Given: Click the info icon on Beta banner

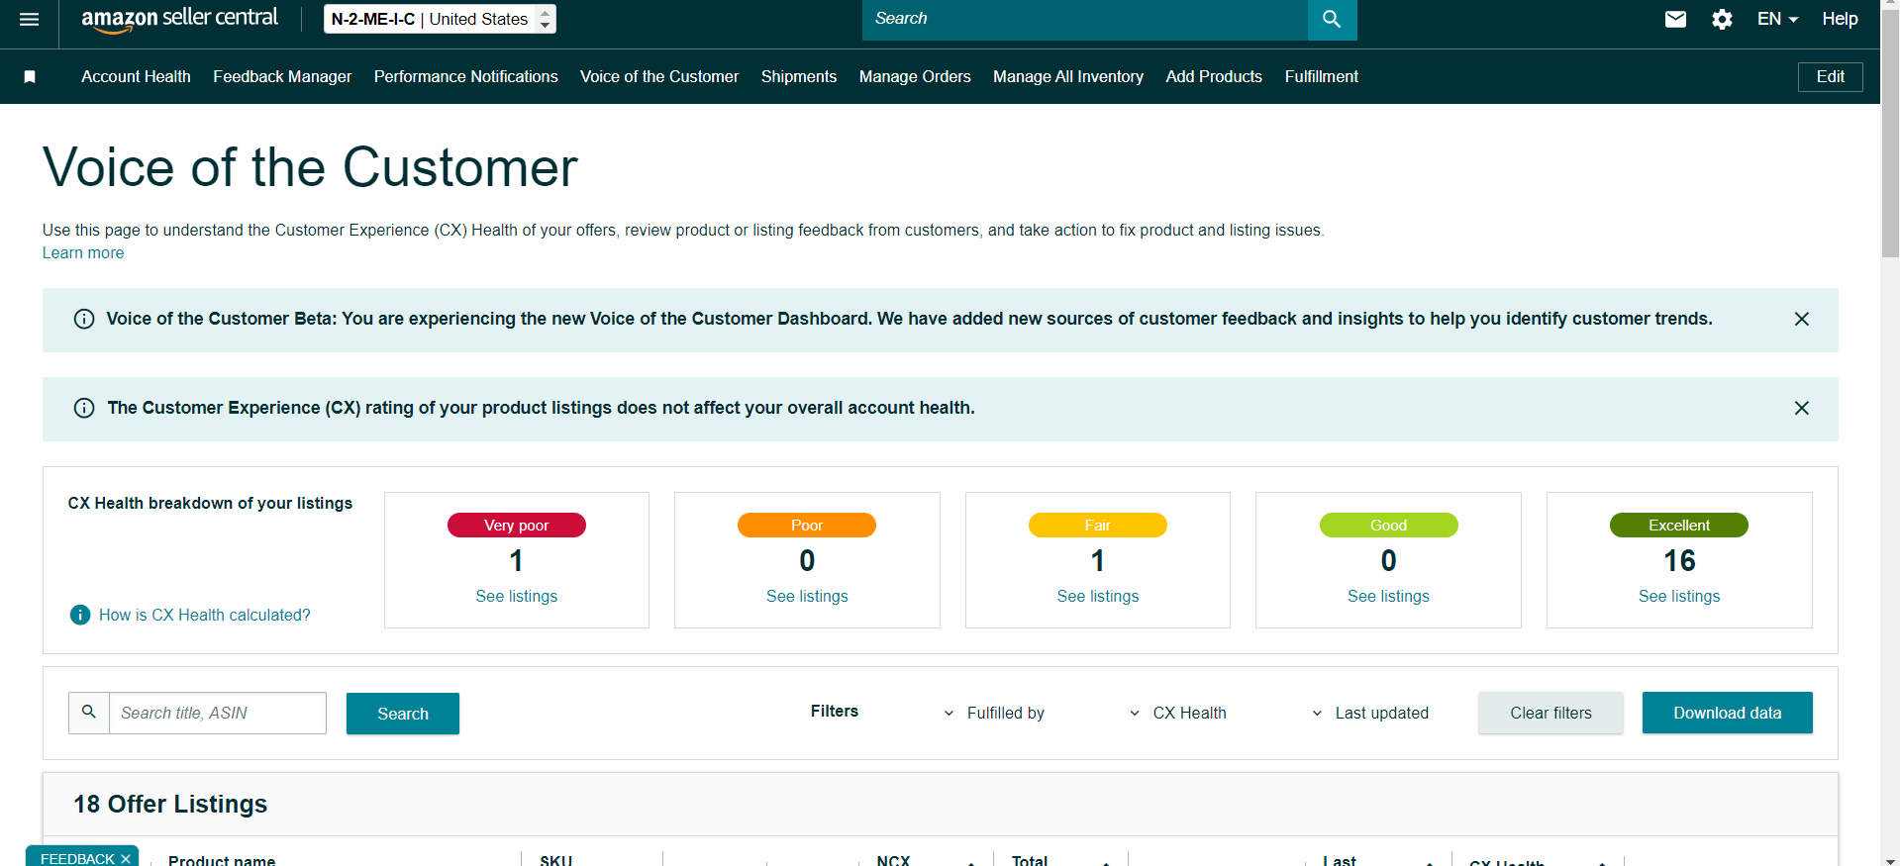Looking at the screenshot, I should (x=84, y=319).
